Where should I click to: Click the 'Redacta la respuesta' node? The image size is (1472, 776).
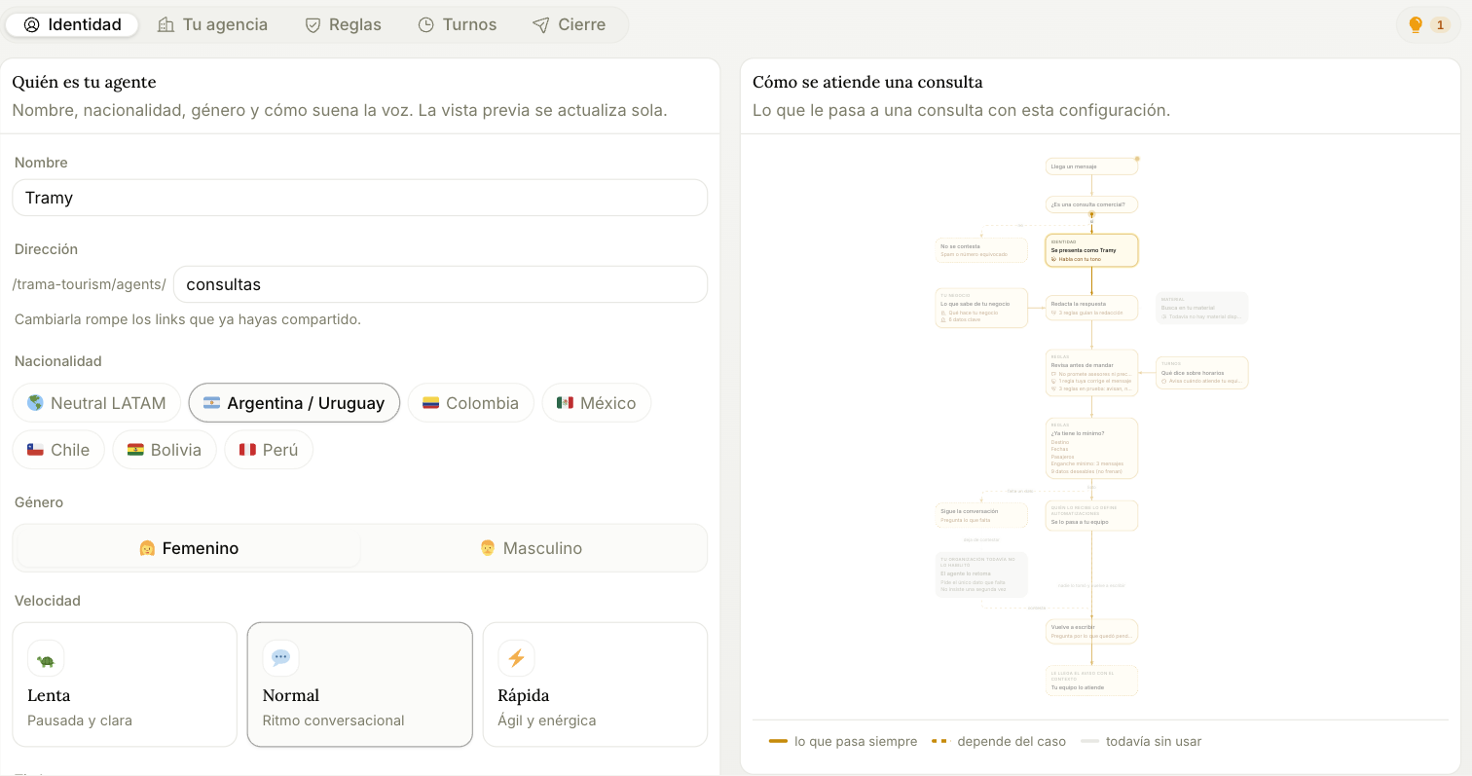tap(1091, 308)
